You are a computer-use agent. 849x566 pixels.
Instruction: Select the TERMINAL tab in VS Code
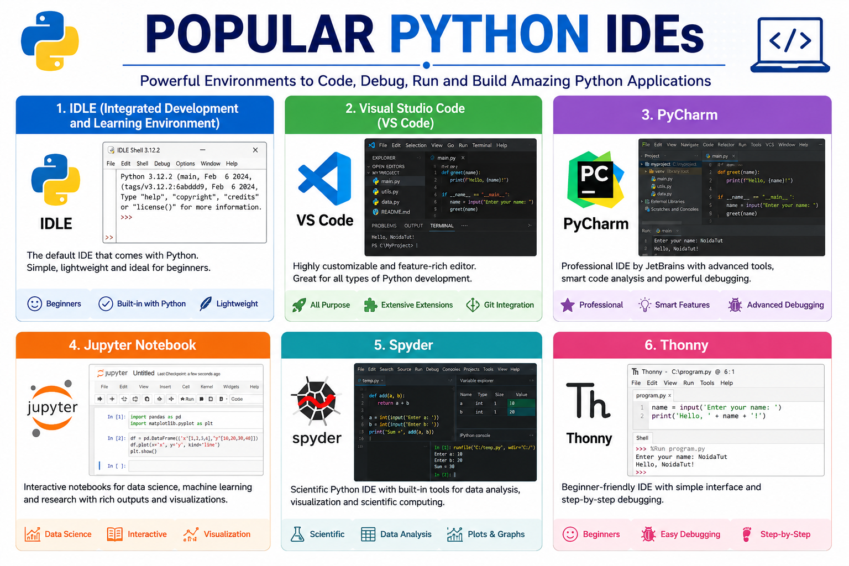click(x=442, y=226)
